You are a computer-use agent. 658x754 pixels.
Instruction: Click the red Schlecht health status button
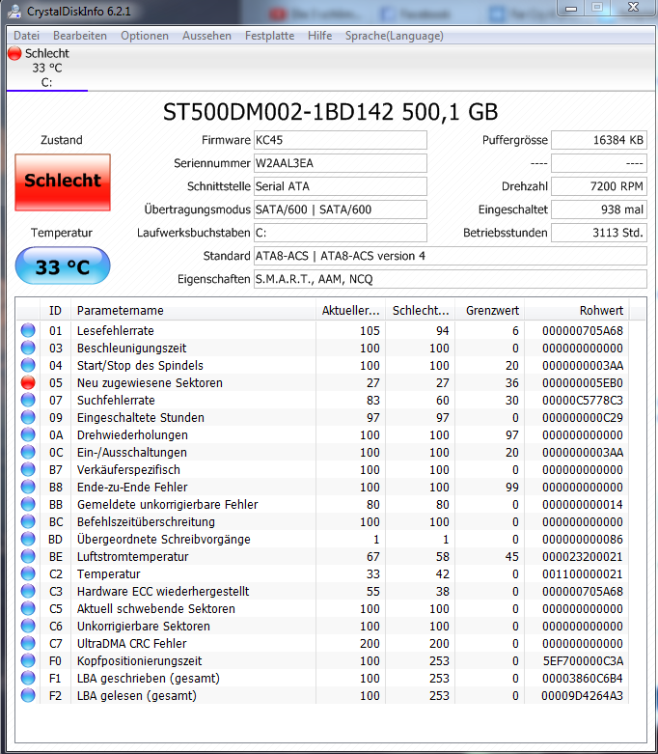tap(63, 182)
